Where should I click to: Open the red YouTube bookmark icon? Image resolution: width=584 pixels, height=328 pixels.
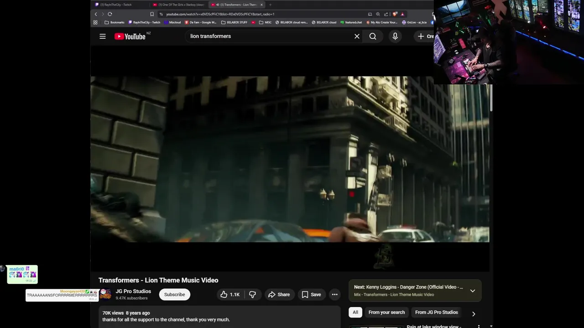253,22
